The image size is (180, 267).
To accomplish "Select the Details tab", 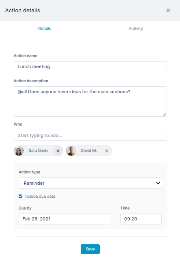I will [45, 29].
